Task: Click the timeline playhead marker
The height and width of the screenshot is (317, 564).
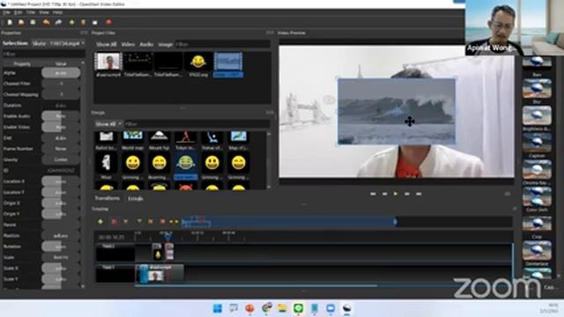Action: click(167, 236)
